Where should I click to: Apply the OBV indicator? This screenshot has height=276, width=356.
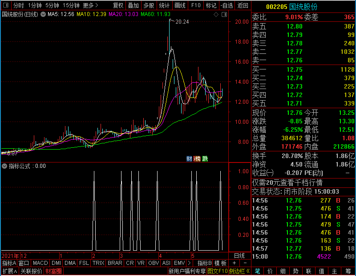154,263
